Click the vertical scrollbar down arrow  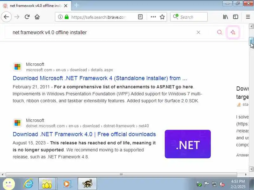[251, 169]
